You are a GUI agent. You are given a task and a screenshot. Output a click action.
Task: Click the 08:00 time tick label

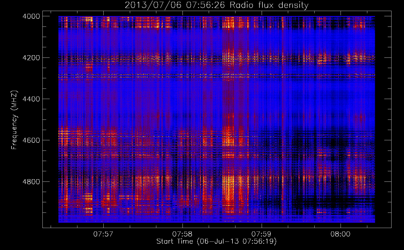point(341,234)
